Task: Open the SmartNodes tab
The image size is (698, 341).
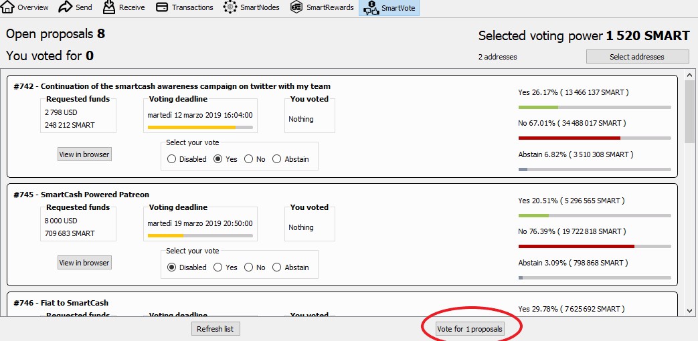Action: pos(252,7)
